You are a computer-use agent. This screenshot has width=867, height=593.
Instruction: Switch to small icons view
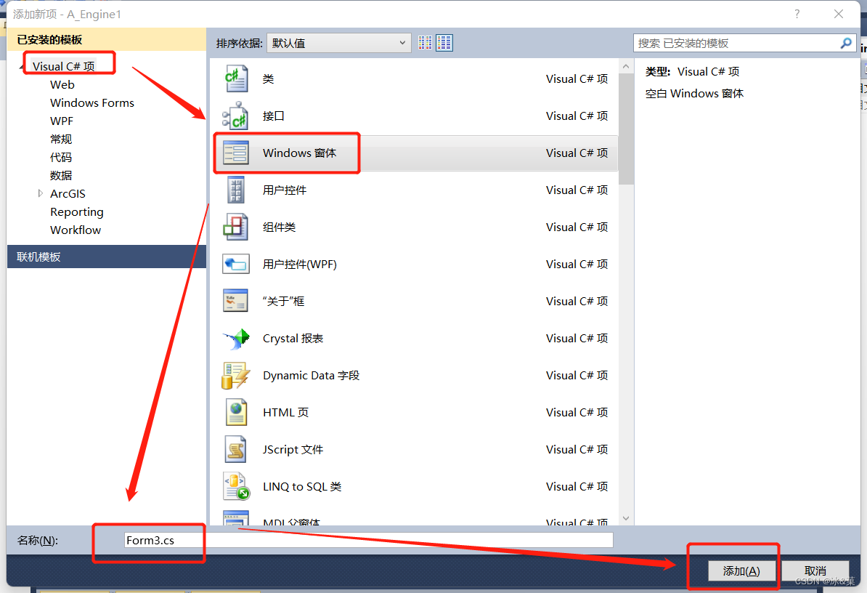click(425, 42)
